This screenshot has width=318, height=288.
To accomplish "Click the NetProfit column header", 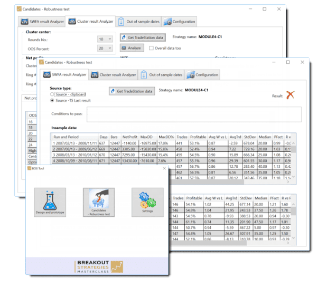I will [x=129, y=137].
